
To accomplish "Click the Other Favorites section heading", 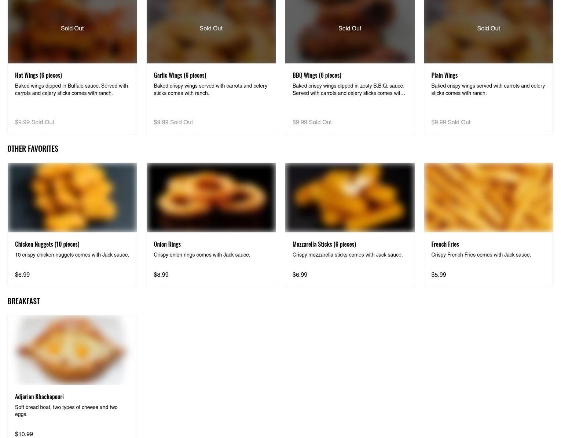I will [x=33, y=148].
